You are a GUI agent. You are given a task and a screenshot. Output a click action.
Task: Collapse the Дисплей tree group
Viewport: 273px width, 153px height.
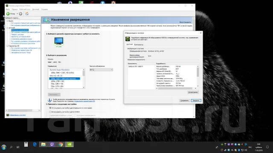7,28
